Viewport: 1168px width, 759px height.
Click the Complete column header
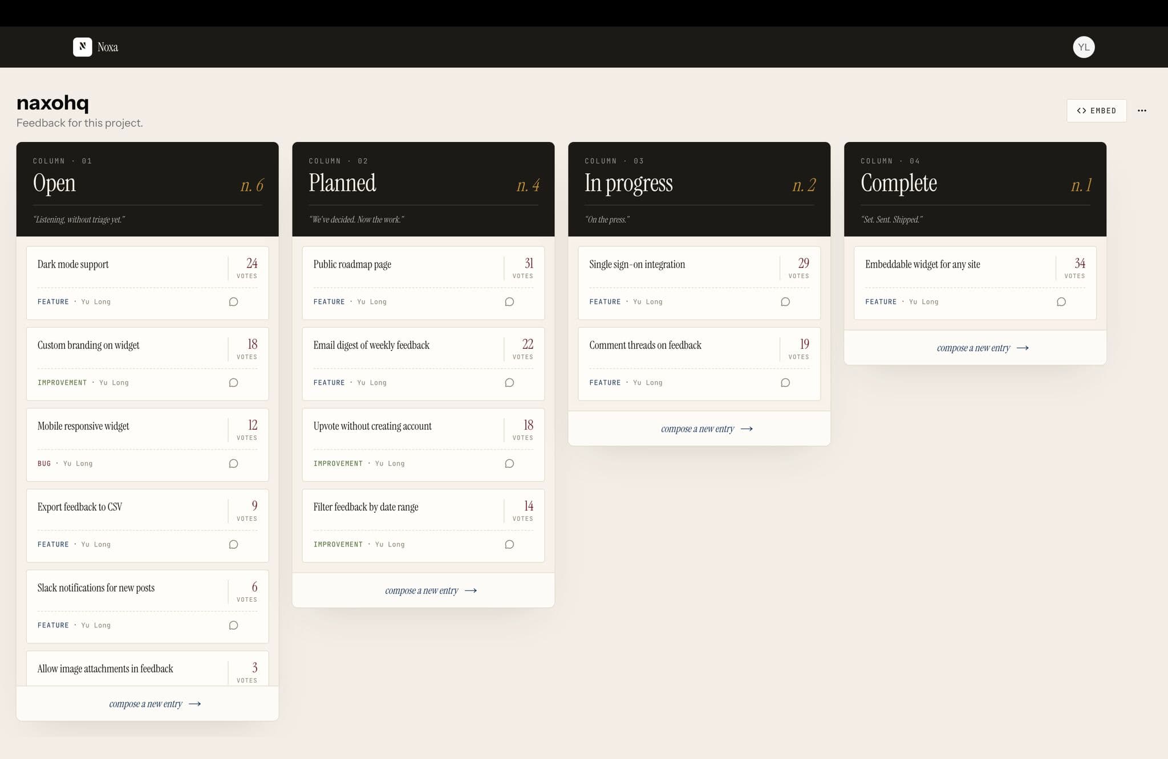coord(975,189)
